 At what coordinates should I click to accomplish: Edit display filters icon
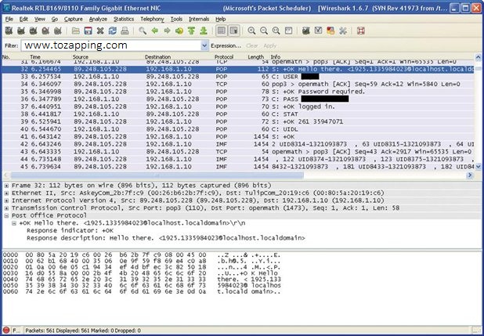pyautogui.click(x=318, y=31)
